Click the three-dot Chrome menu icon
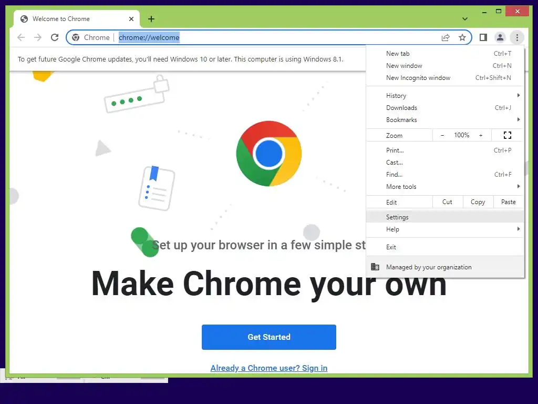This screenshot has width=538, height=404. pyautogui.click(x=517, y=37)
